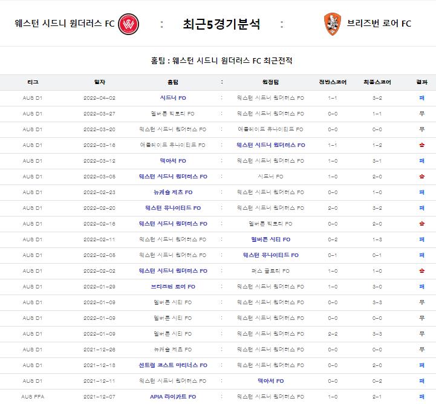Click the 전반스코어 column header
The width and height of the screenshot is (436, 404).
click(333, 82)
